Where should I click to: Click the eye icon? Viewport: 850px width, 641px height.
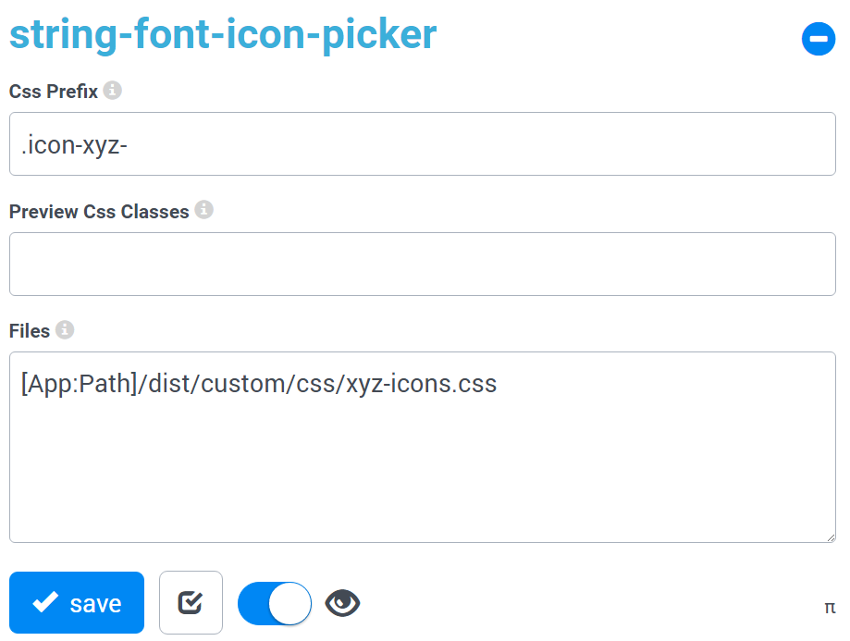(x=342, y=603)
